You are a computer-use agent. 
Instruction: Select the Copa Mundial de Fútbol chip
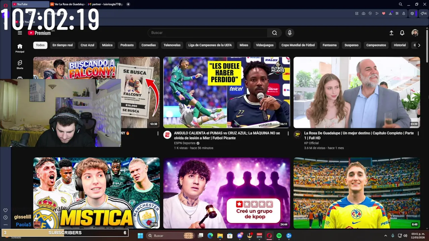point(298,45)
